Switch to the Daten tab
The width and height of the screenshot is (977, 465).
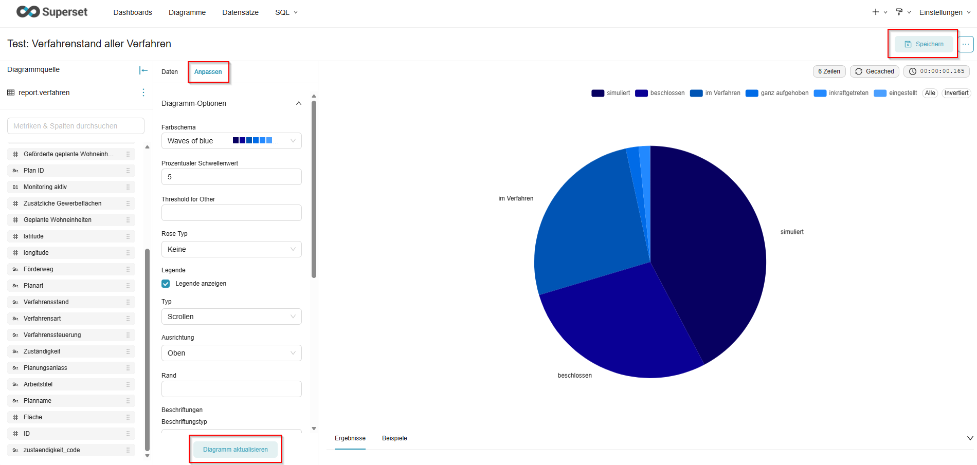170,72
